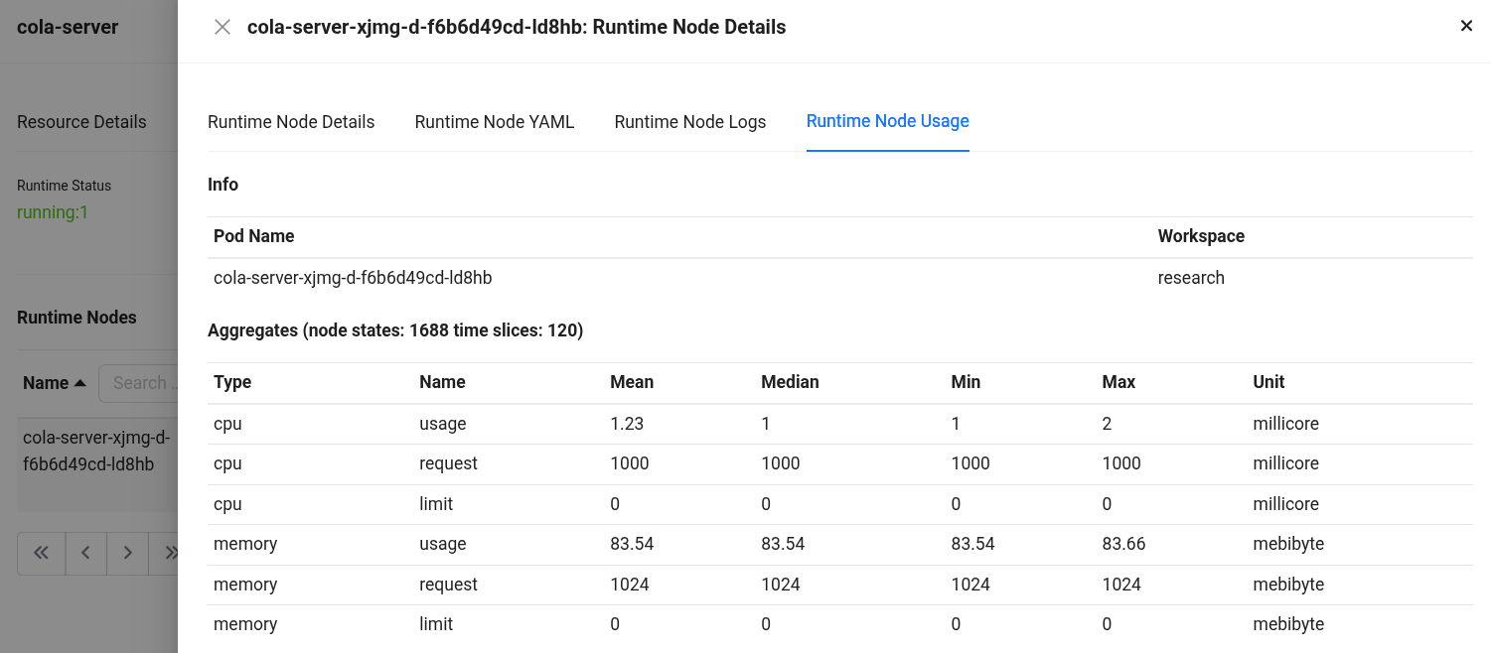1491x653 pixels.
Task: Click the running:1 runtime status
Action: coord(53,212)
